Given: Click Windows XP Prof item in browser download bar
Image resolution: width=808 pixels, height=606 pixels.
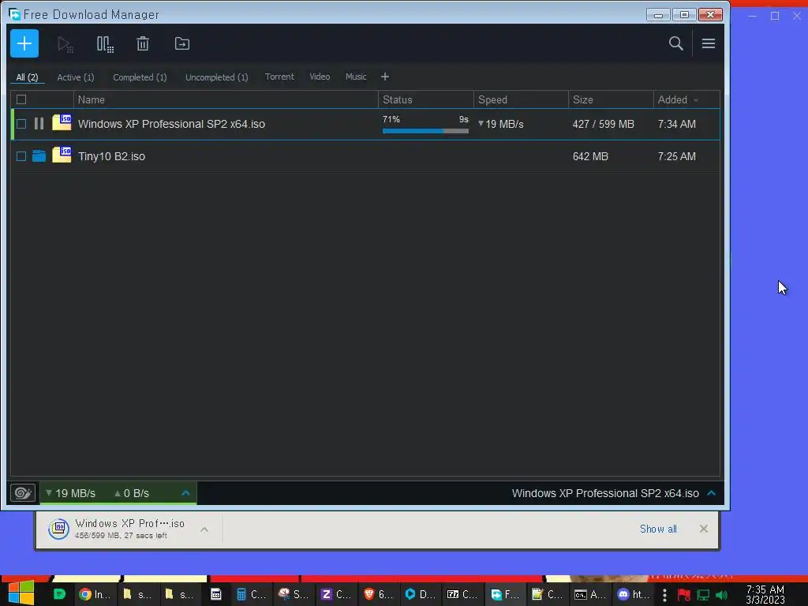Looking at the screenshot, I should pos(129,529).
